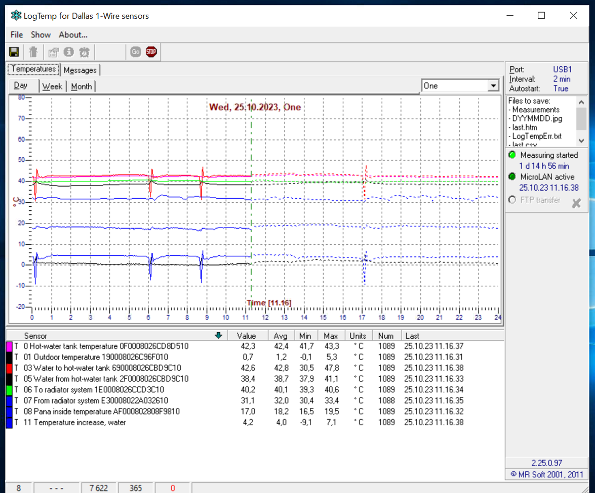Click the green sort arrow in Sensor header
Image resolution: width=595 pixels, height=493 pixels.
pos(218,335)
